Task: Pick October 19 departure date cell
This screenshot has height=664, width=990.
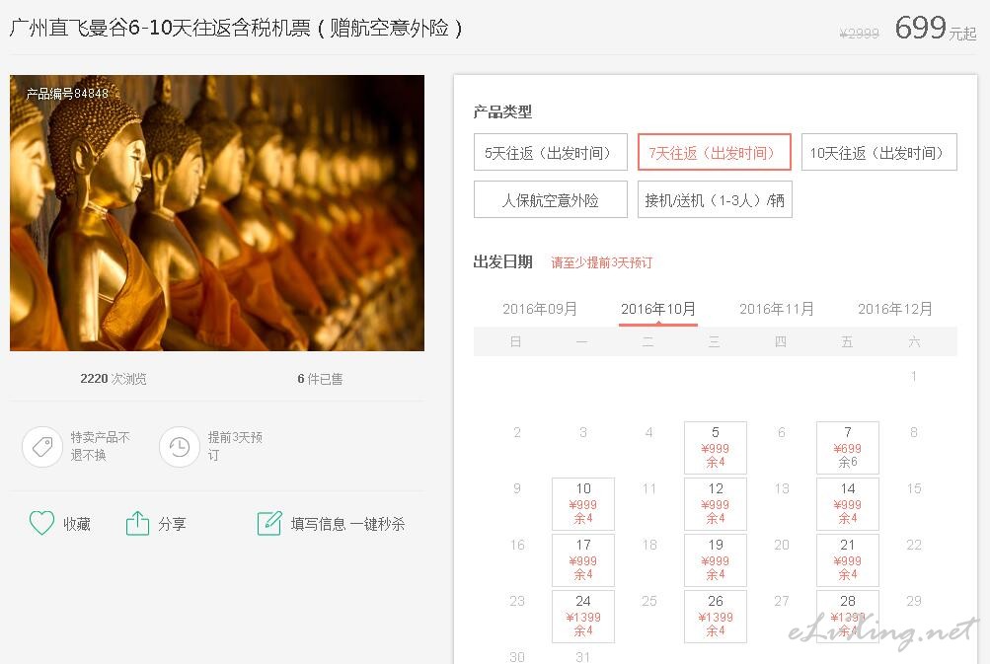Action: (x=716, y=559)
